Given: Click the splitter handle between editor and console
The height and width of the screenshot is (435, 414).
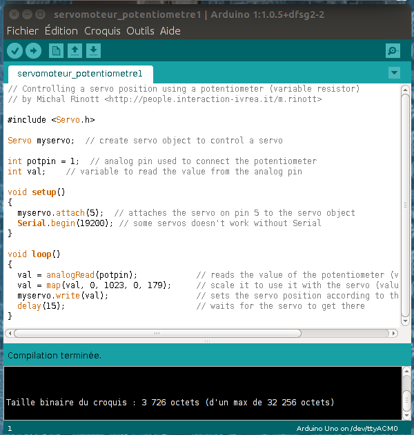Looking at the screenshot, I should pos(206,341).
